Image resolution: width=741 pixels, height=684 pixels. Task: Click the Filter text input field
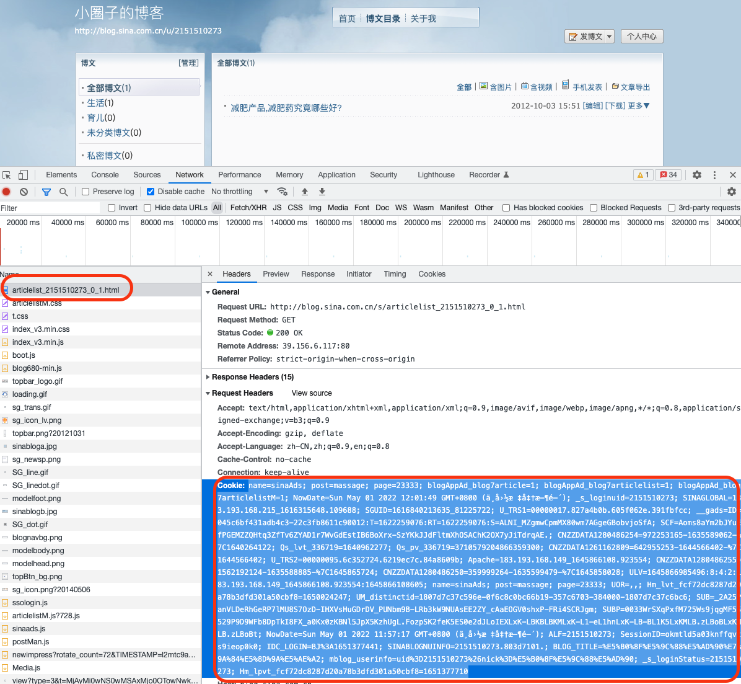click(50, 208)
